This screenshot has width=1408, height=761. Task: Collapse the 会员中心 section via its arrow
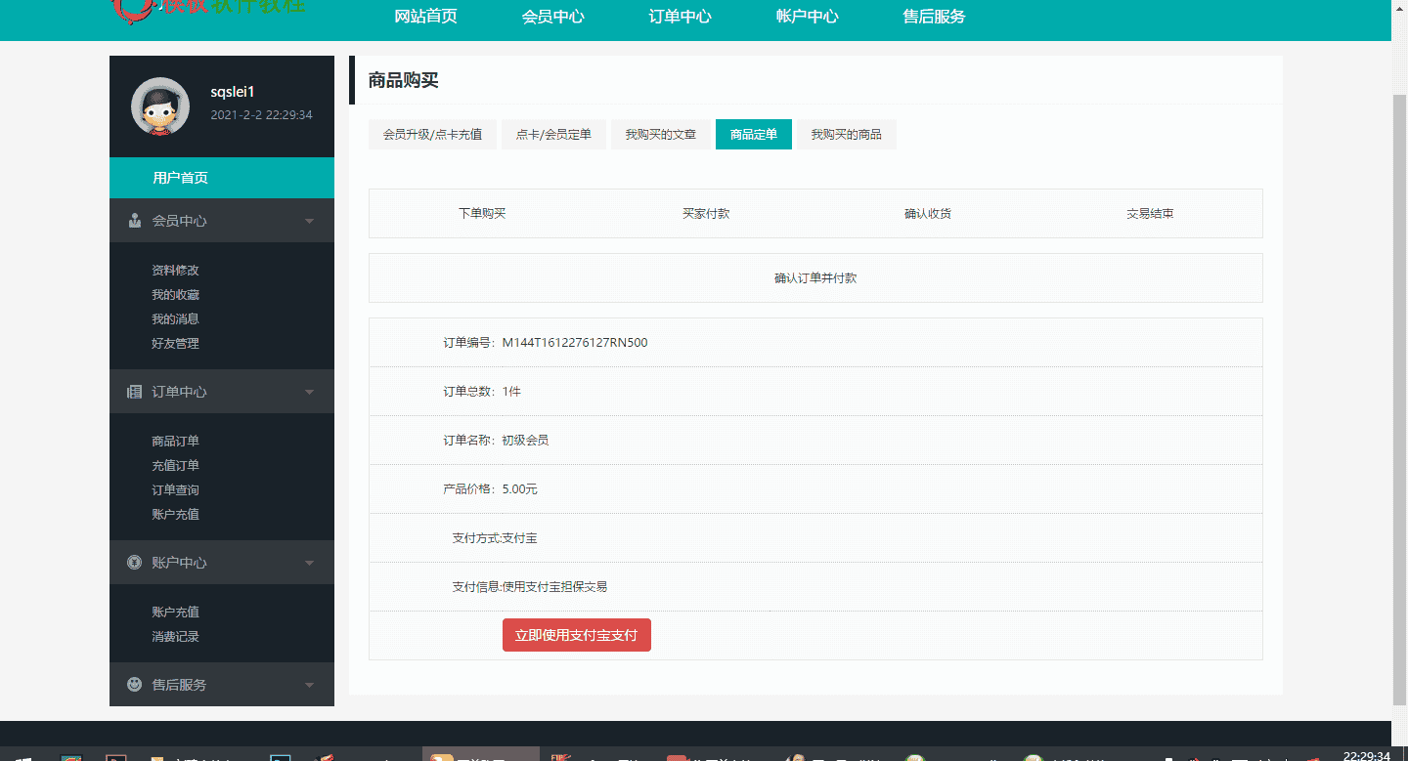[309, 220]
